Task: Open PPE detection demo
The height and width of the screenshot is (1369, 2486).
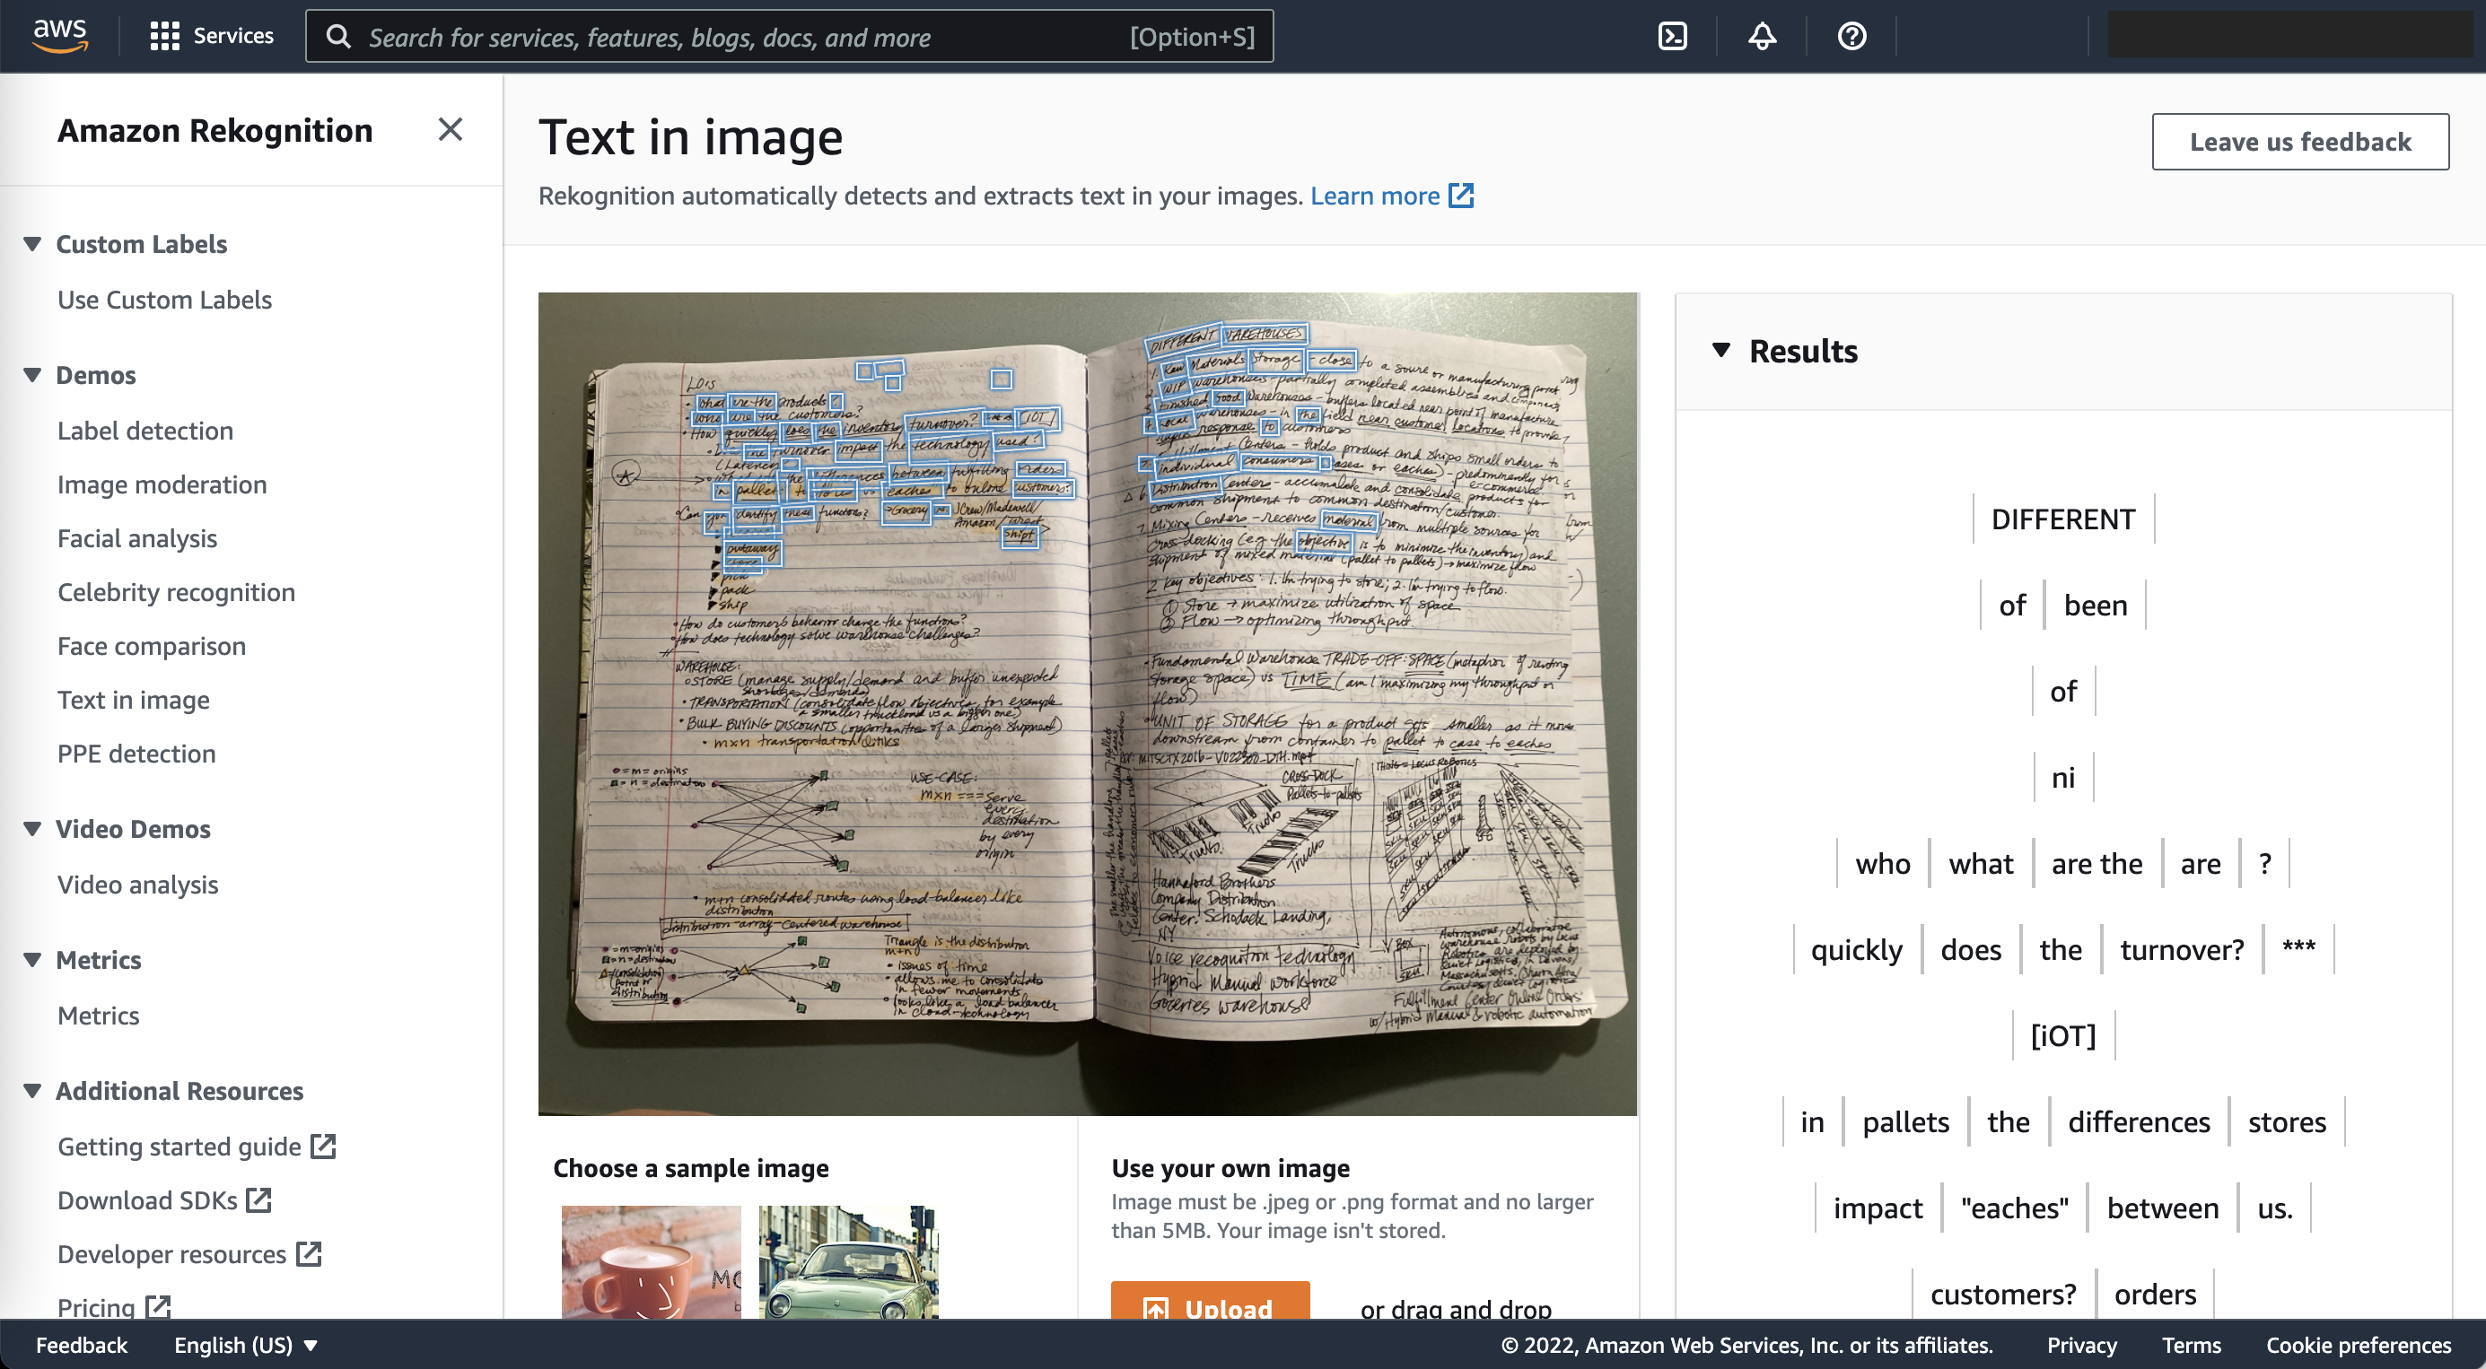Action: pyautogui.click(x=136, y=754)
